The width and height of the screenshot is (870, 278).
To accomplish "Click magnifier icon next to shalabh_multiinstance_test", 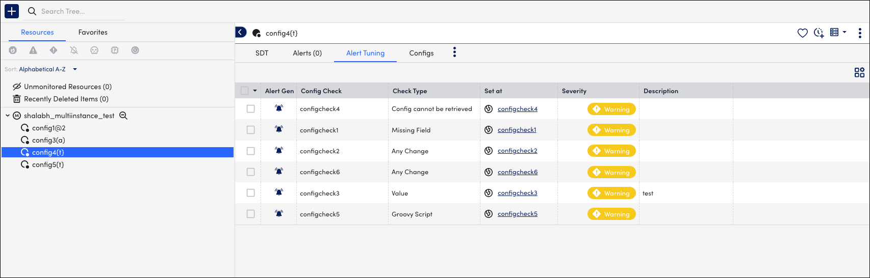I will (123, 116).
